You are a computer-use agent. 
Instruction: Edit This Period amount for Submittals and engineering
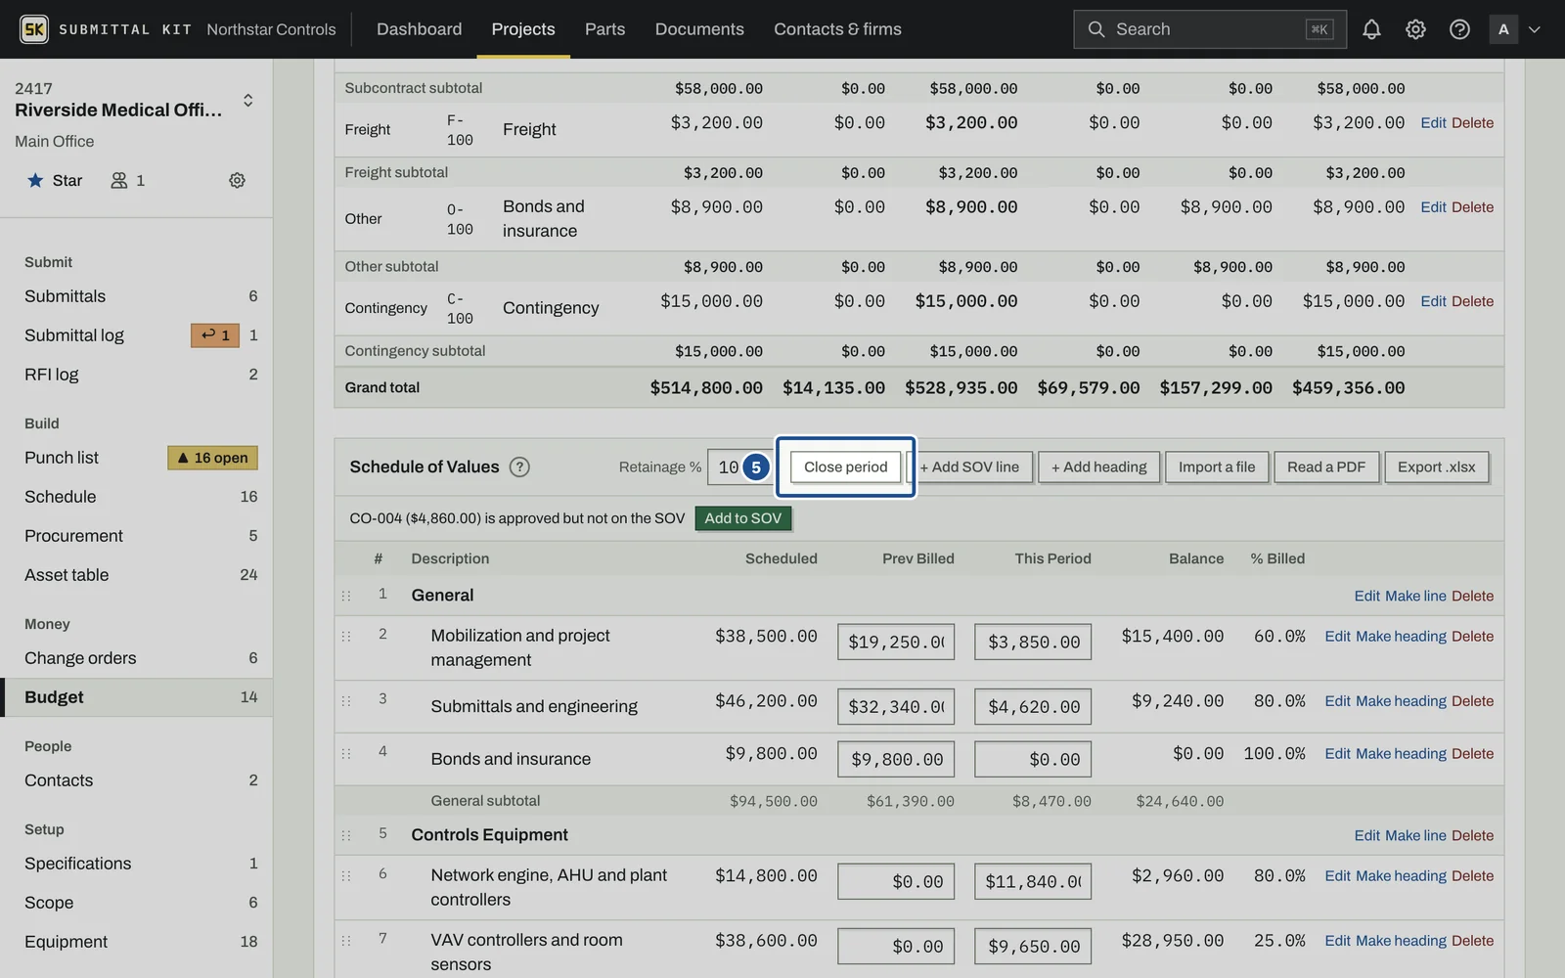click(x=1033, y=707)
